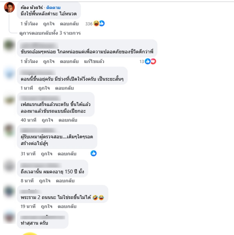Viewport: 234px width, 235px height.
Task: Like the comment posted 1 นาที ago
Action: click(44, 88)
